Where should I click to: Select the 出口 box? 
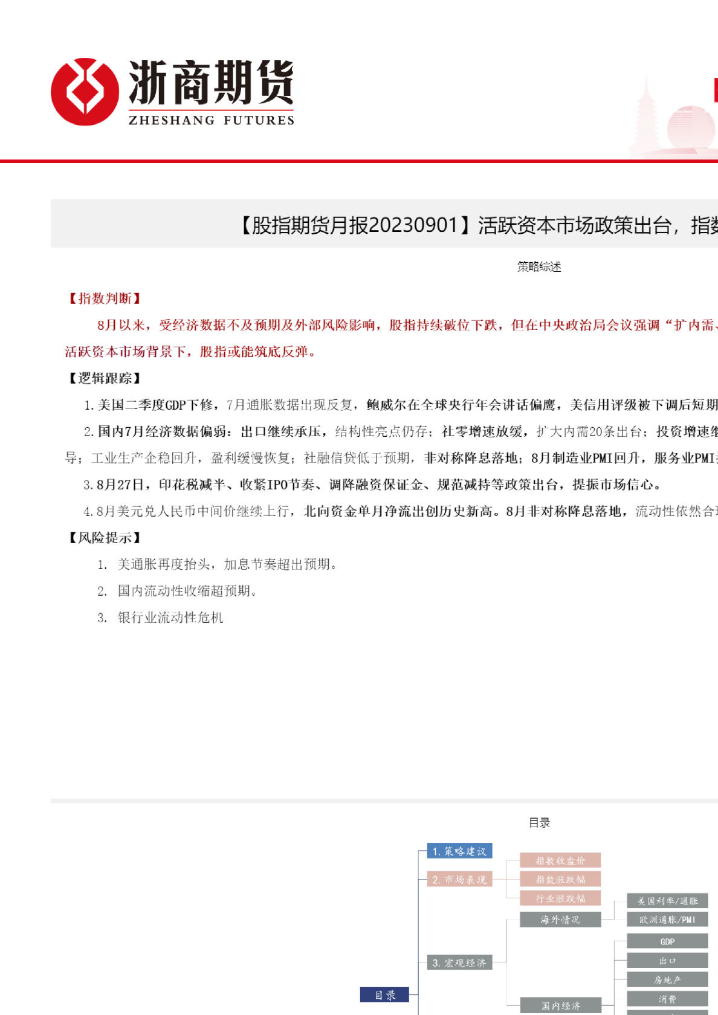(x=667, y=961)
